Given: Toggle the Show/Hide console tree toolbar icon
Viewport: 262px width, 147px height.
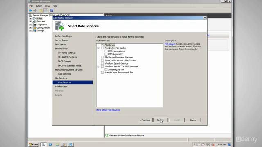Looking at the screenshot, I should [x=46, y=11].
